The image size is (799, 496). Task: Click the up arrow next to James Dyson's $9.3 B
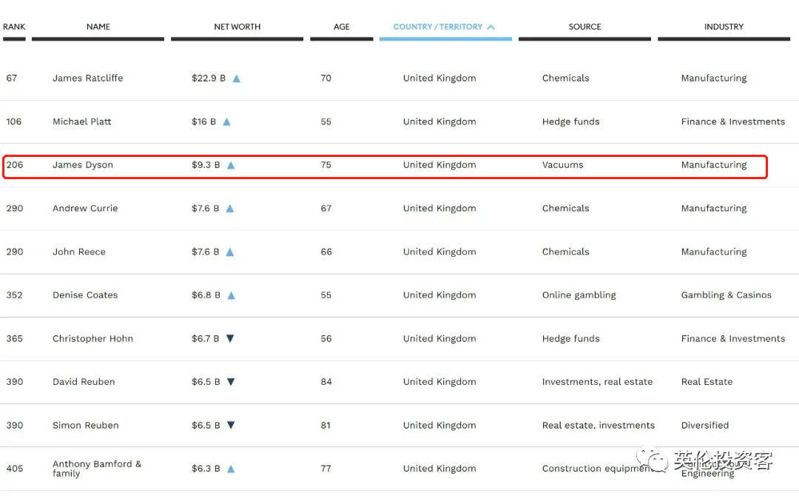point(231,165)
